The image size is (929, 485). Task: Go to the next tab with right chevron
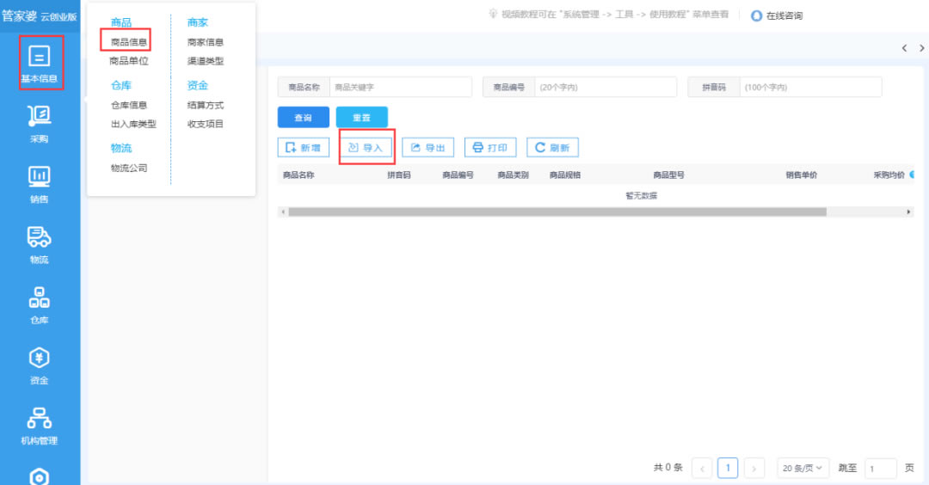tap(918, 48)
